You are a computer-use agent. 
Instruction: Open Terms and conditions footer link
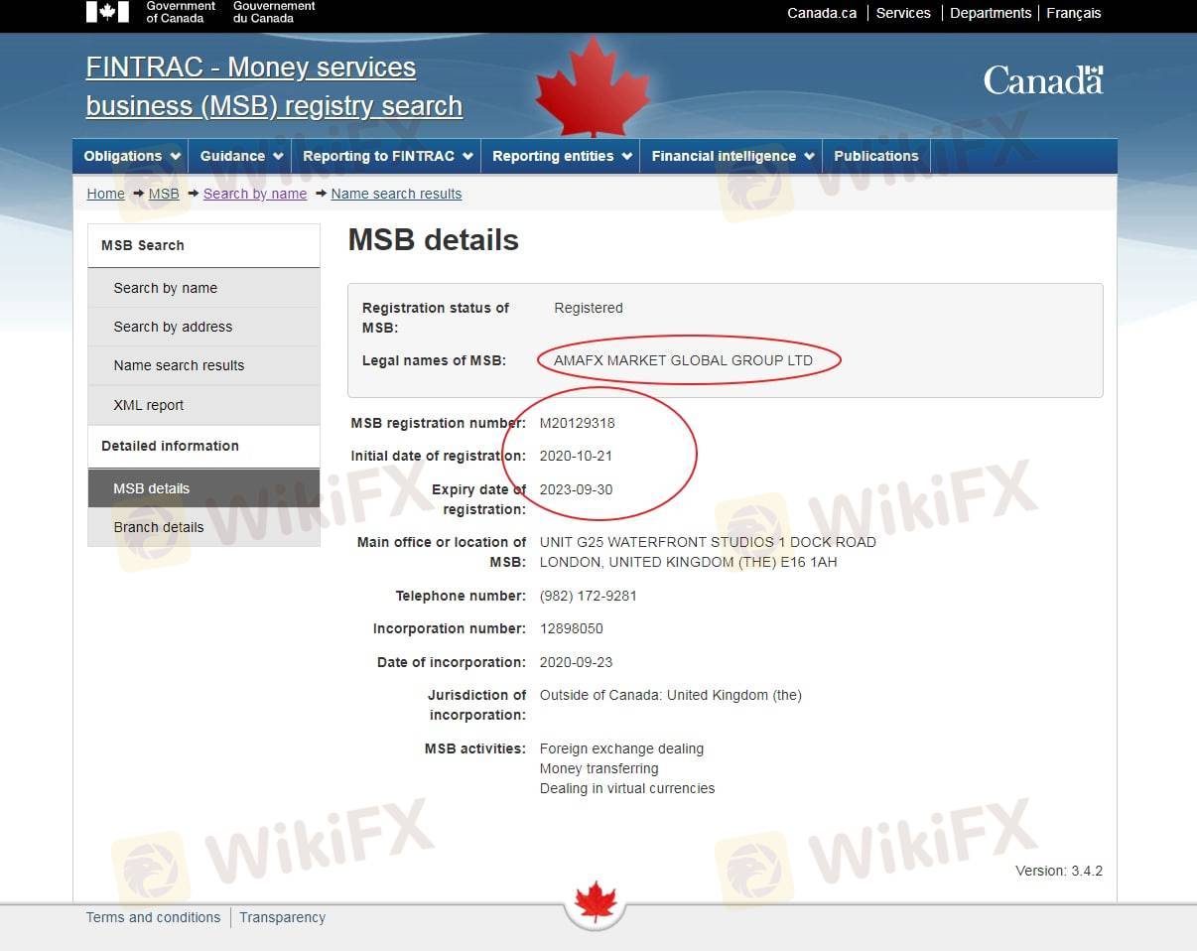tap(153, 917)
